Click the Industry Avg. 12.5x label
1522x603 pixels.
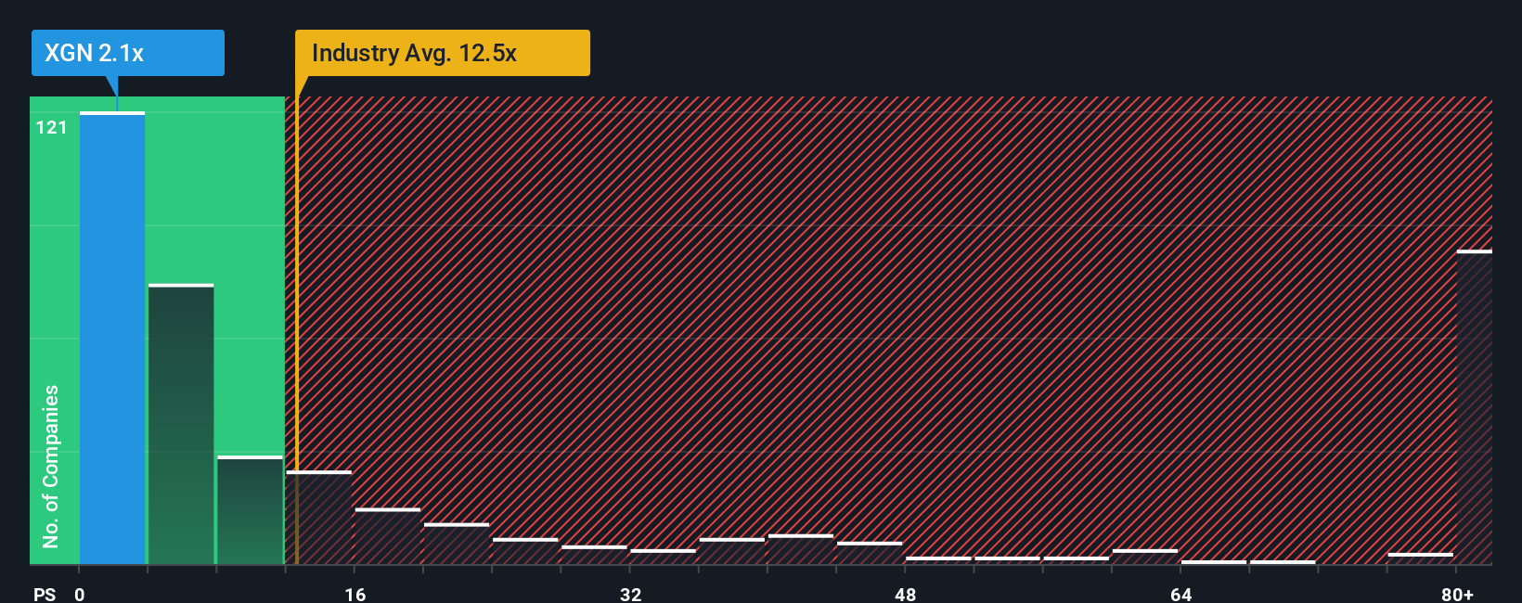tap(442, 53)
